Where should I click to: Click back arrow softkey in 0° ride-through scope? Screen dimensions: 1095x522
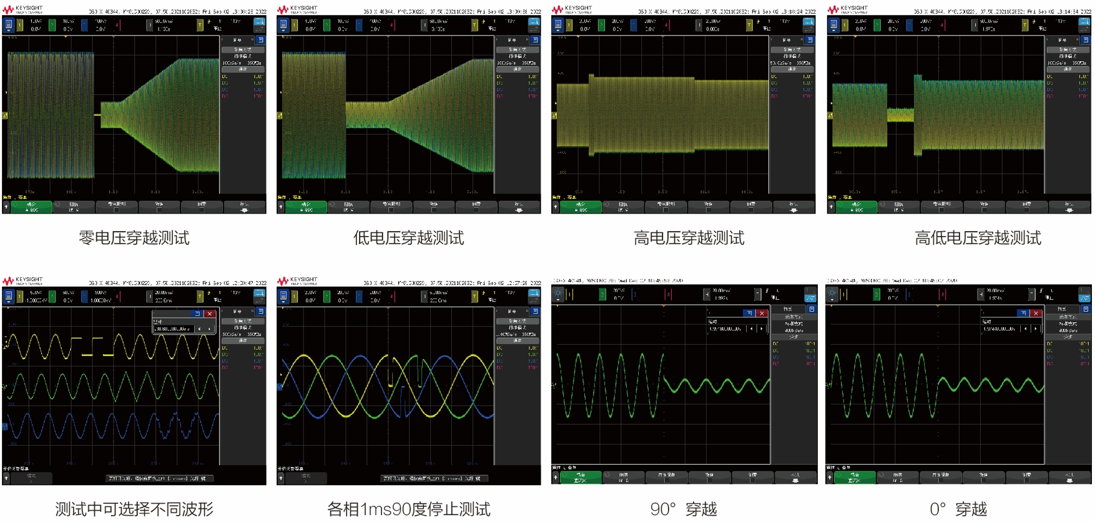click(830, 478)
